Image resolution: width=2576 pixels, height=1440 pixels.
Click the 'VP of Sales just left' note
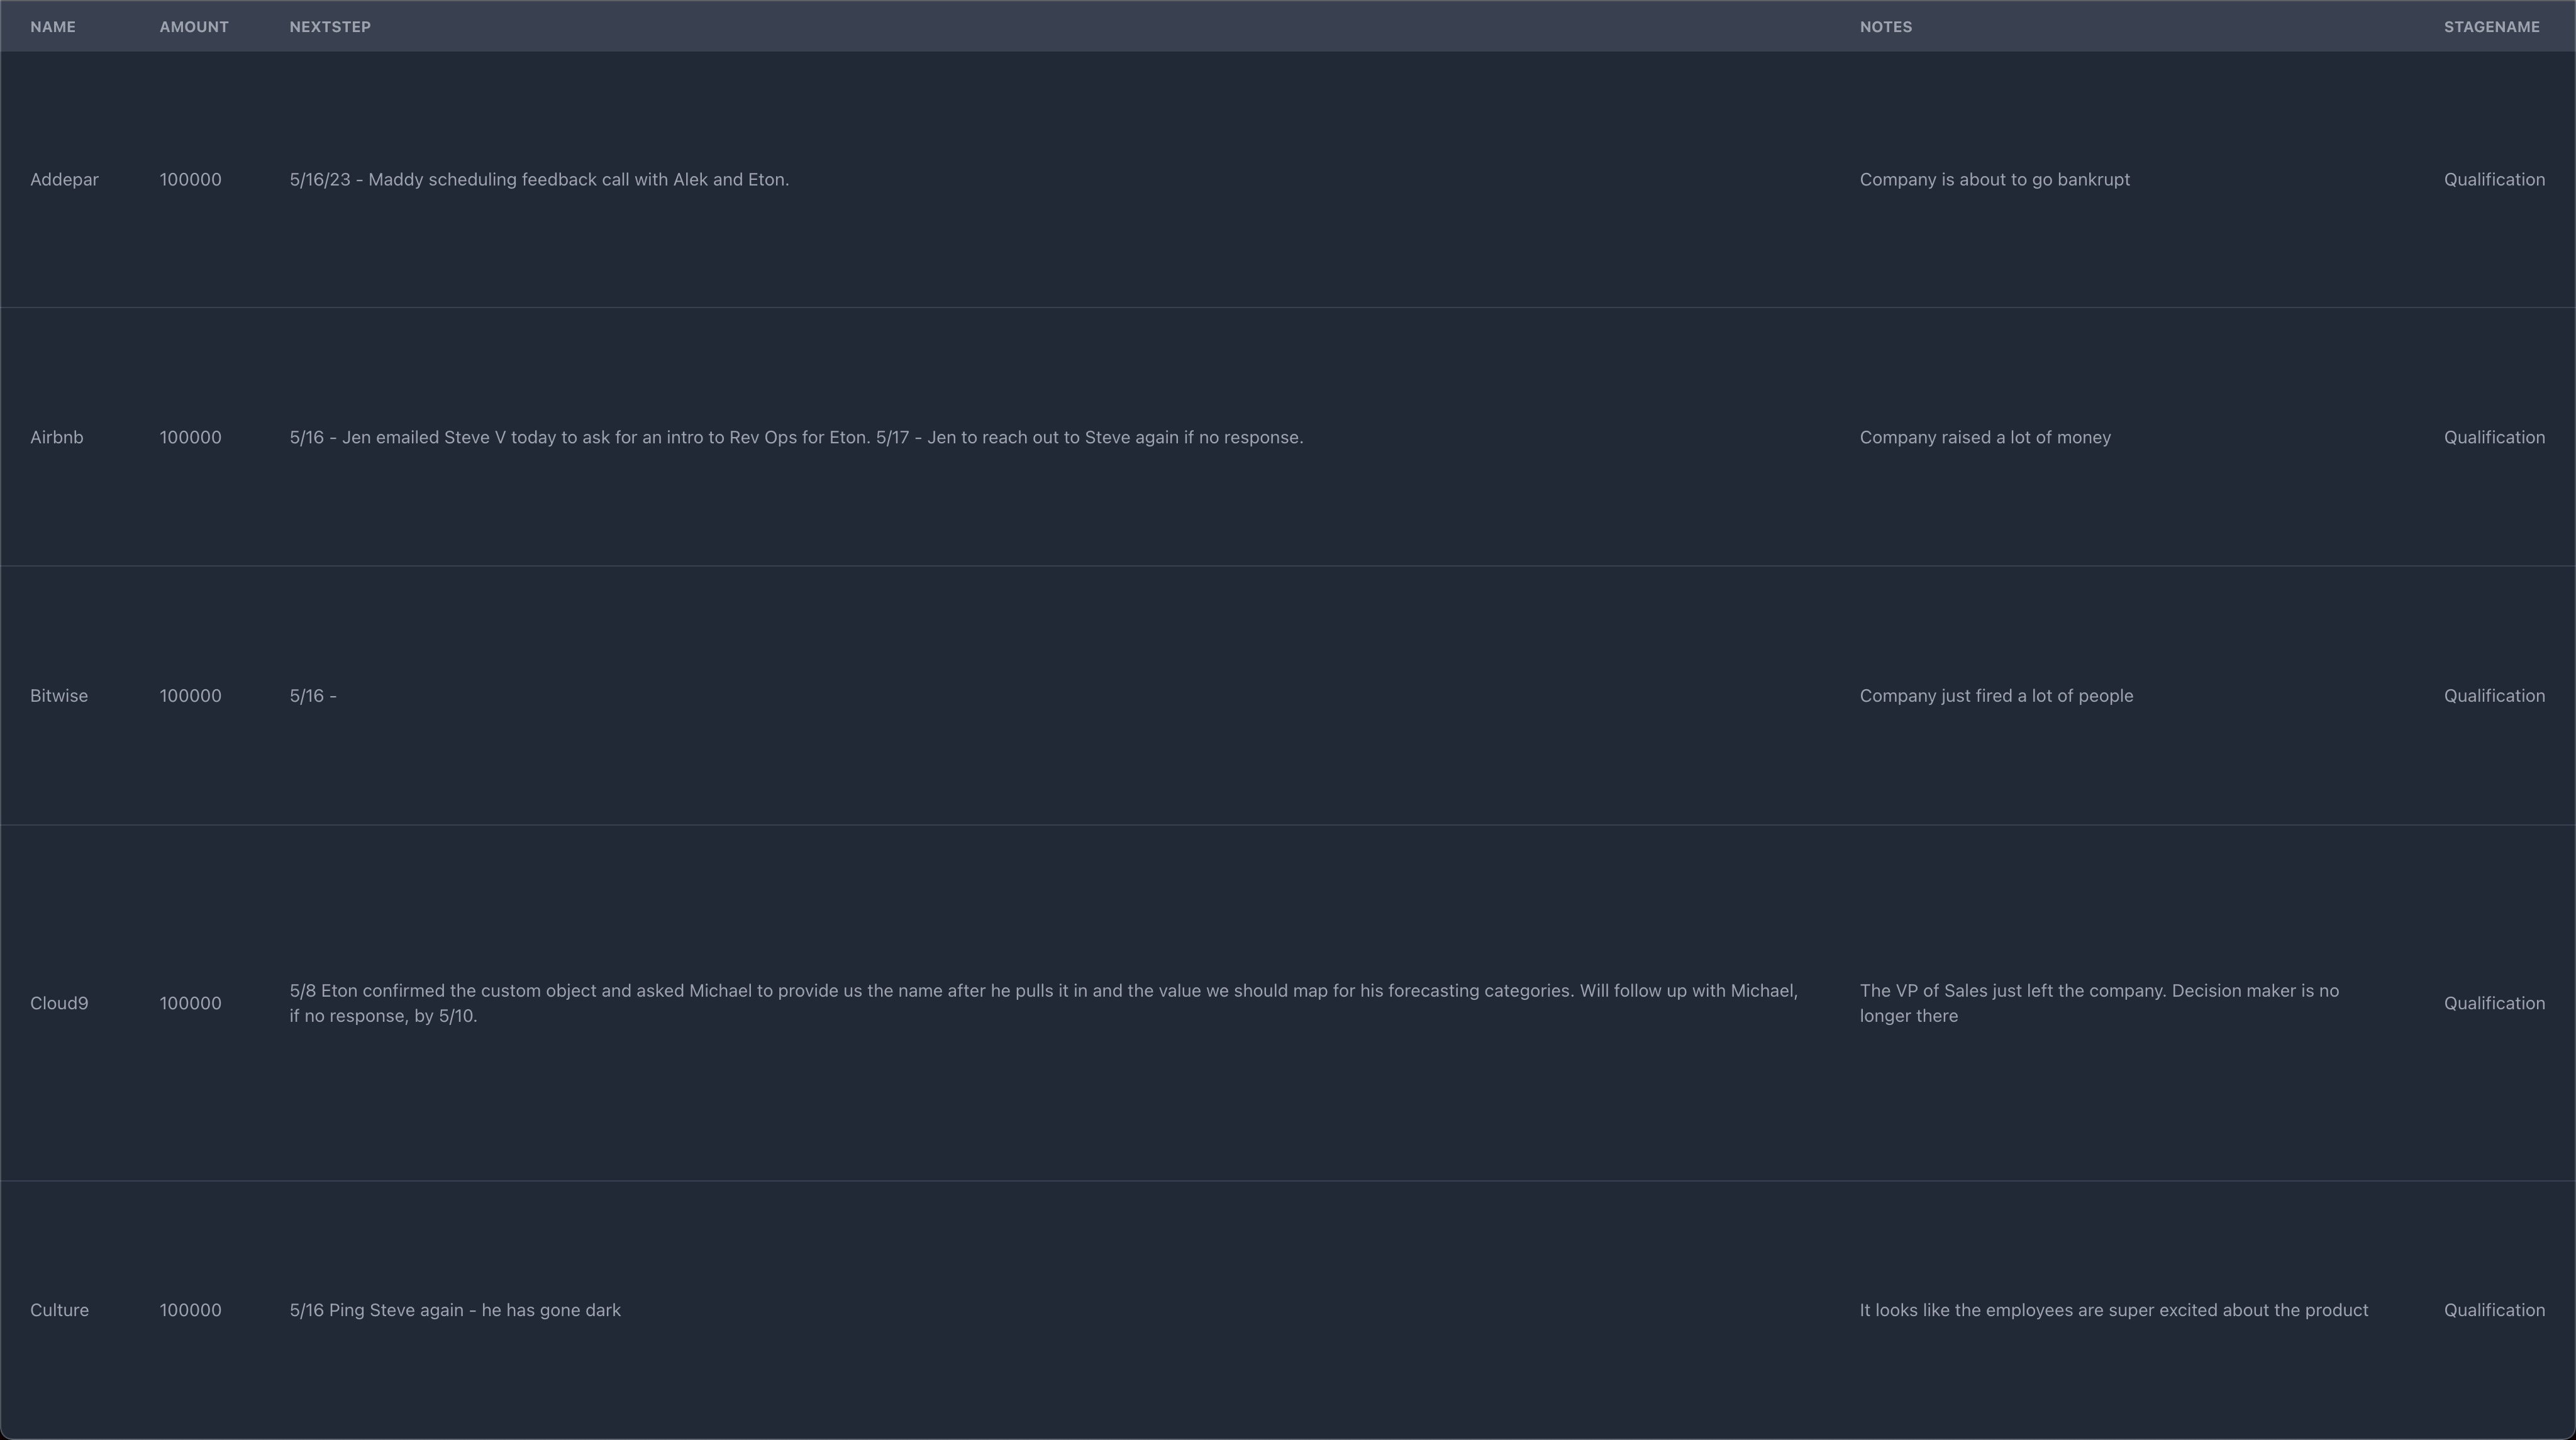click(x=2098, y=1003)
